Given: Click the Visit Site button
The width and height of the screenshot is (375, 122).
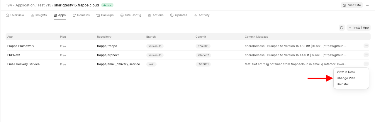Looking at the screenshot, I should tap(352, 5).
